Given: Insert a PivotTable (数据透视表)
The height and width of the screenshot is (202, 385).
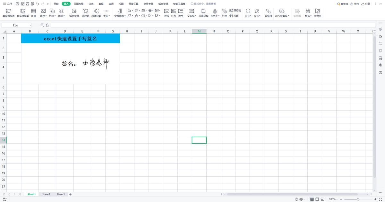Looking at the screenshot, I should point(9,13).
